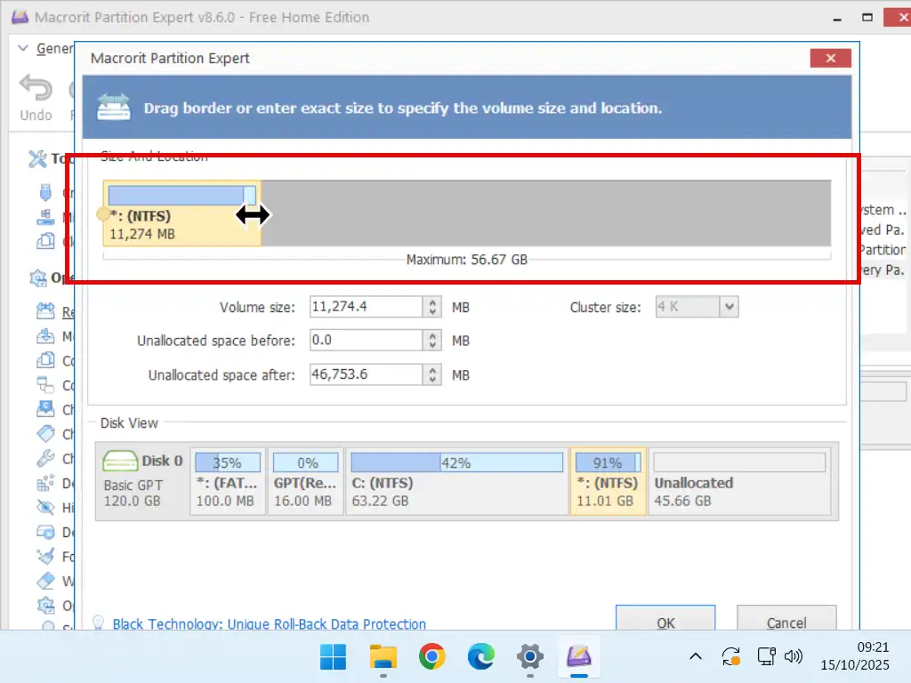This screenshot has height=683, width=911.
Task: Click the right border handle of the NTFS partition bar
Action: [252, 195]
